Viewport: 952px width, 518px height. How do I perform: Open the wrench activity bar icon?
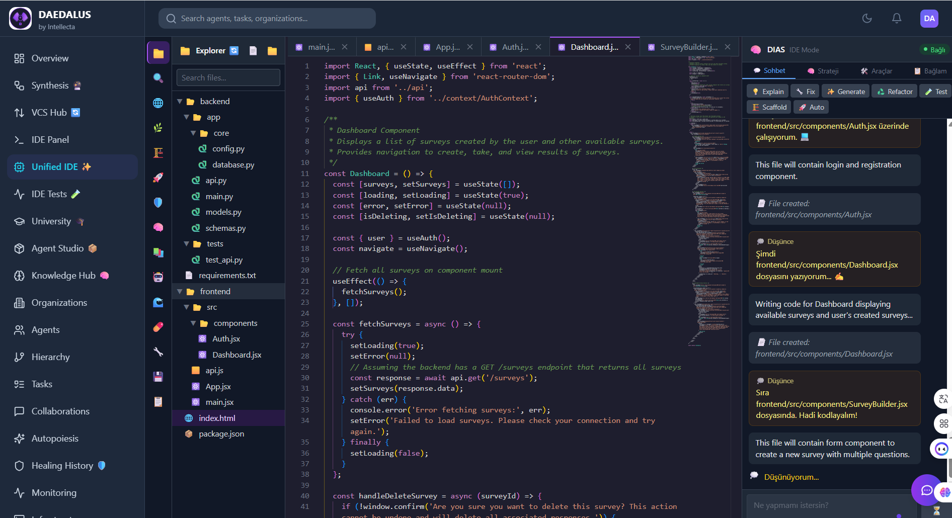(158, 352)
